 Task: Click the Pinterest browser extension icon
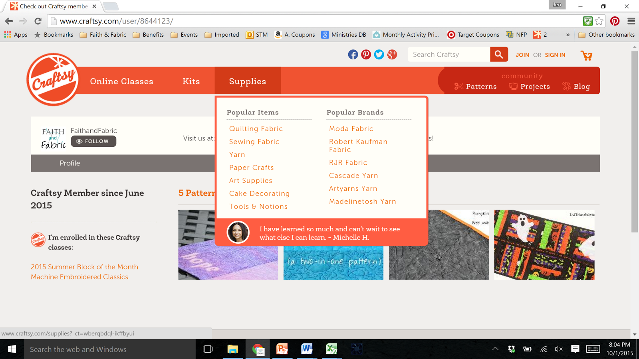[615, 21]
